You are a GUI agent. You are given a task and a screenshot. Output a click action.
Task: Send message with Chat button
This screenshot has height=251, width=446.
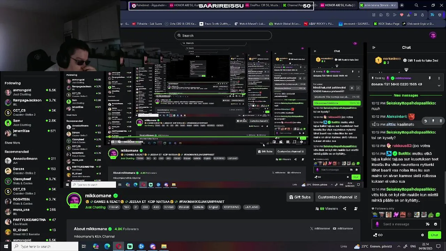[434, 235]
